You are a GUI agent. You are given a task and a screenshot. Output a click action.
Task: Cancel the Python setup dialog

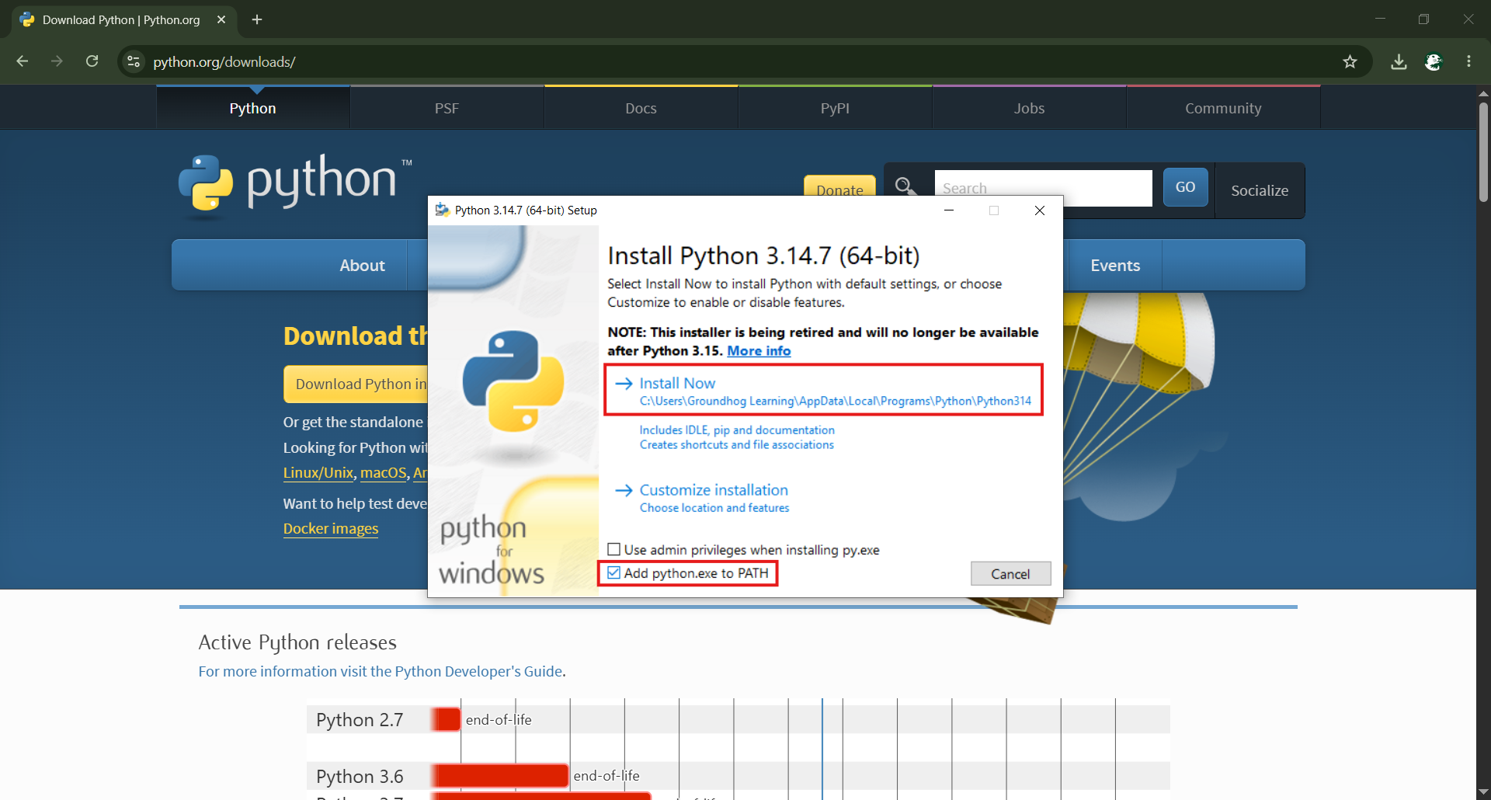pyautogui.click(x=1010, y=574)
